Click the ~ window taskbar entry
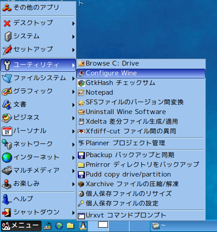Screen dimensions: 217x232 pyautogui.click(x=184, y=226)
